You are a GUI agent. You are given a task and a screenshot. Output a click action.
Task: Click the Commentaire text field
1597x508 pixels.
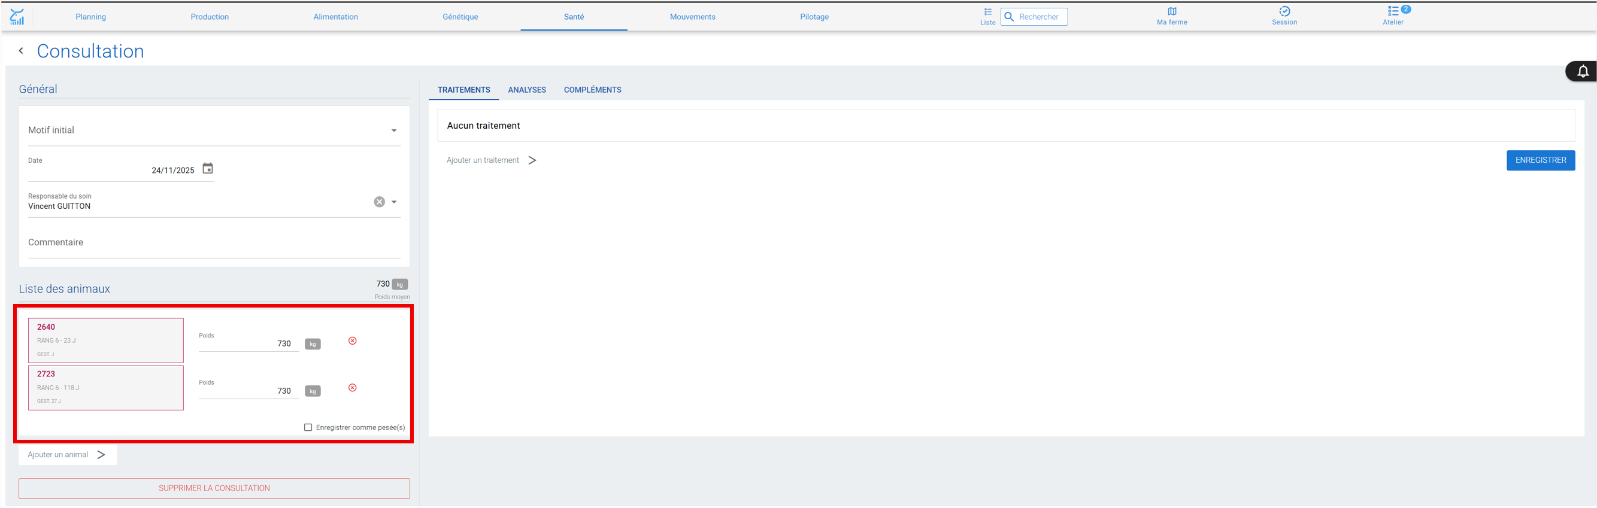click(x=214, y=243)
